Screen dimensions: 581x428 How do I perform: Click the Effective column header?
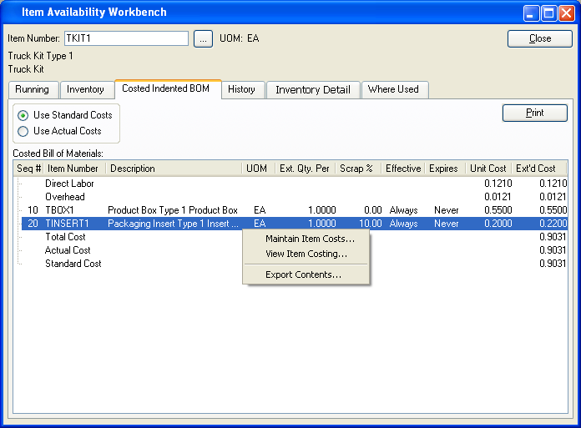(x=403, y=169)
